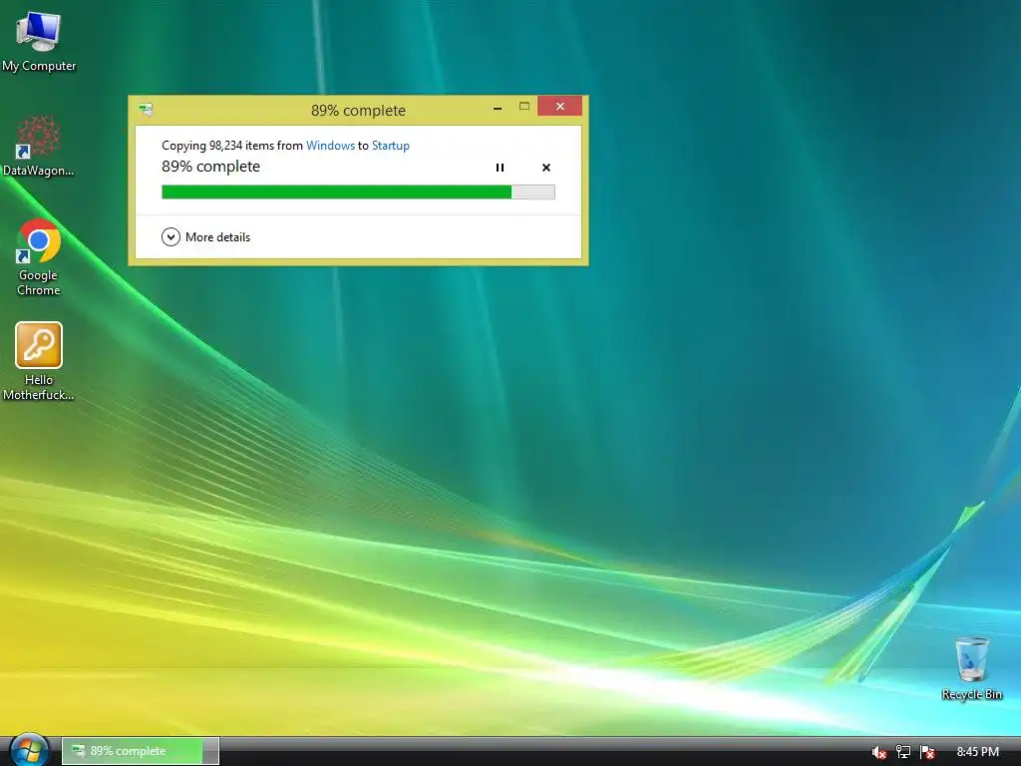Close the 89% complete dialog window
1021x766 pixels.
point(560,106)
